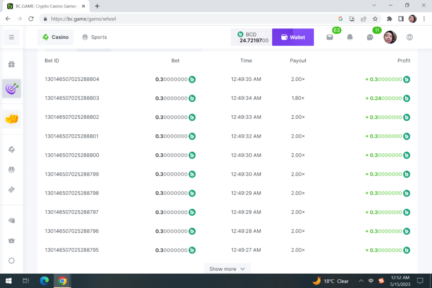This screenshot has height=288, width=432.
Task: Open the notification bell icon
Action: click(x=350, y=37)
